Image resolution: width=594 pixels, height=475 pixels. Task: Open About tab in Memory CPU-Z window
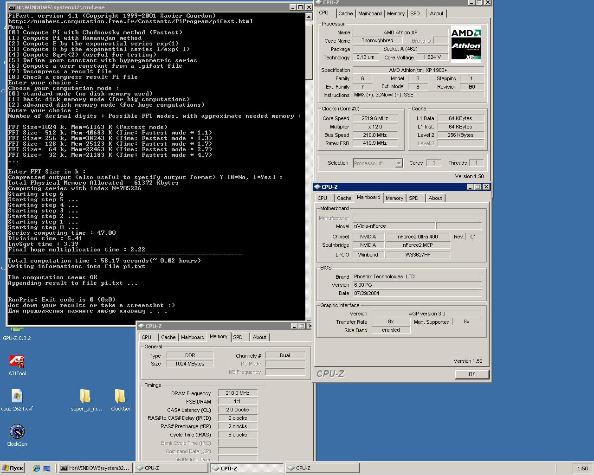point(259,337)
